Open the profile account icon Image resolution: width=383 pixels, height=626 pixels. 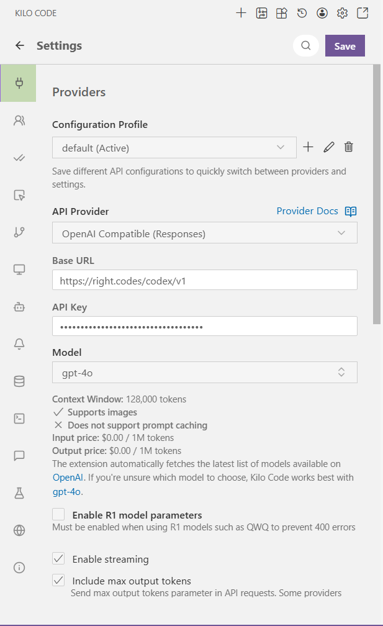point(322,13)
